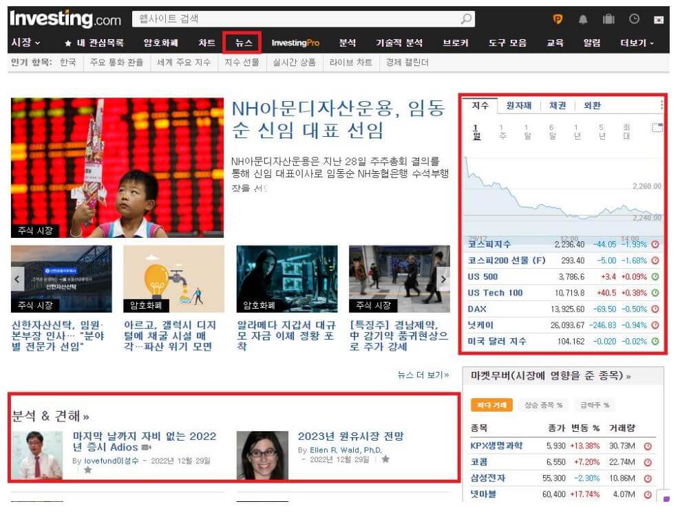Select the 1년 chart range
Screen dimensions: 680x517
pyautogui.click(x=577, y=132)
